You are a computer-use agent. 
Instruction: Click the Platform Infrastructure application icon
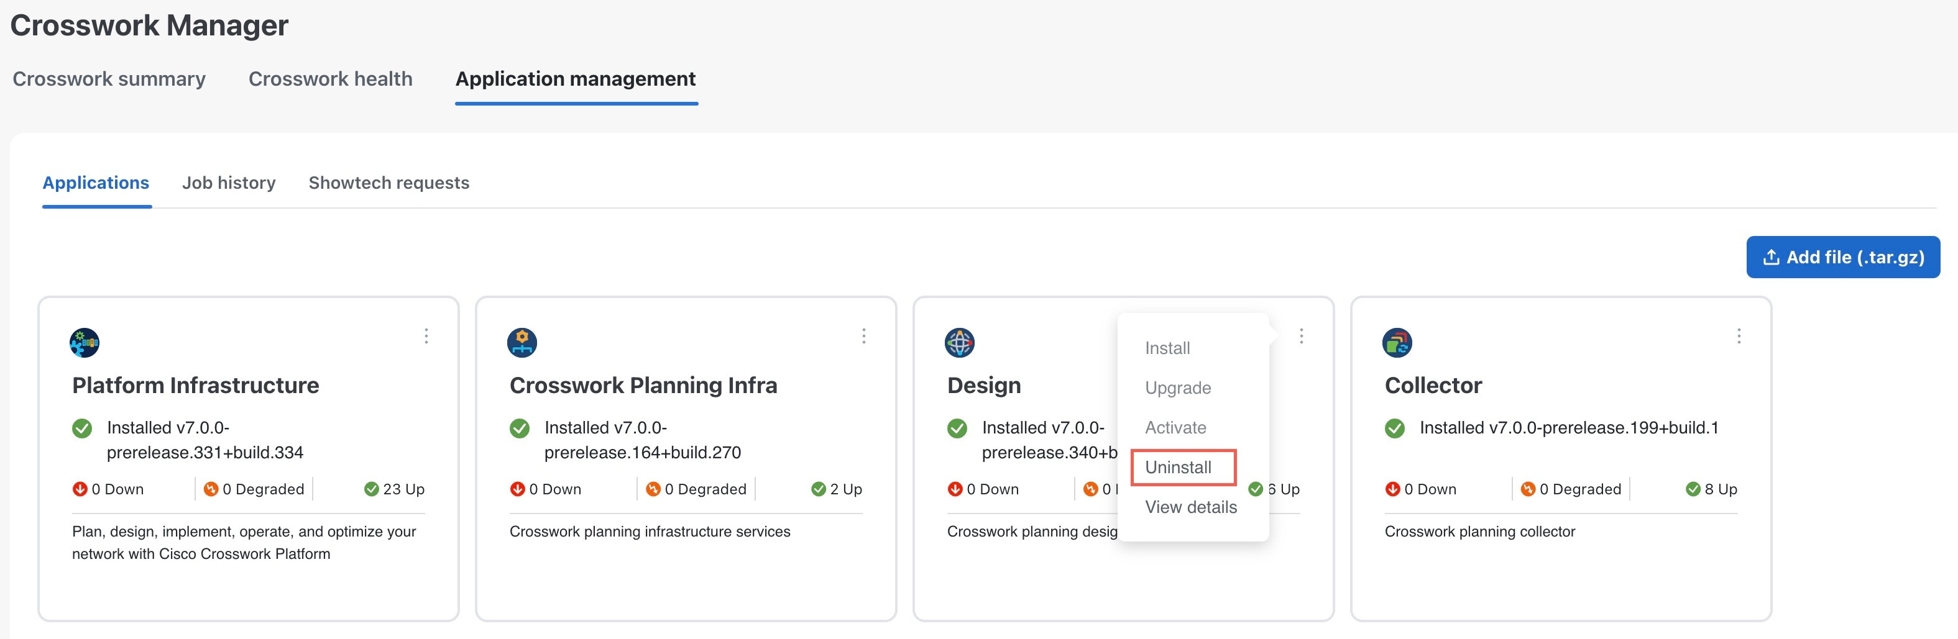click(x=85, y=343)
